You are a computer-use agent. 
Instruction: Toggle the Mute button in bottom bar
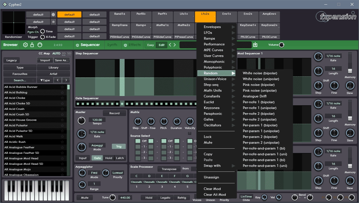coord(85,198)
